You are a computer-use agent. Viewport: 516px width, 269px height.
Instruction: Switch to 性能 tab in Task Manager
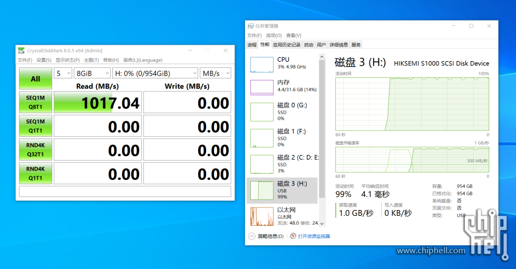(x=265, y=44)
